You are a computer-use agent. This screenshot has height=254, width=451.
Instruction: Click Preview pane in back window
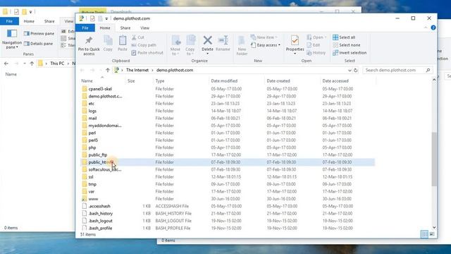pyautogui.click(x=39, y=34)
